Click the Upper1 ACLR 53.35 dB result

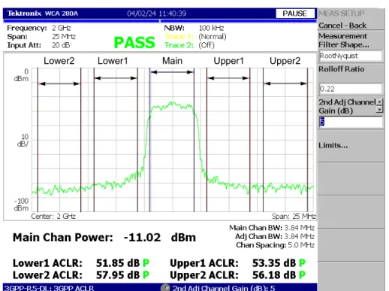tap(238, 263)
